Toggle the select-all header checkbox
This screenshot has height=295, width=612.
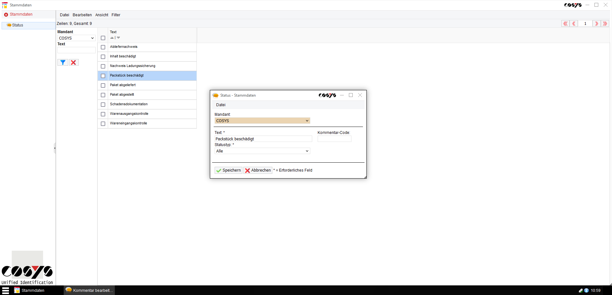tap(103, 38)
